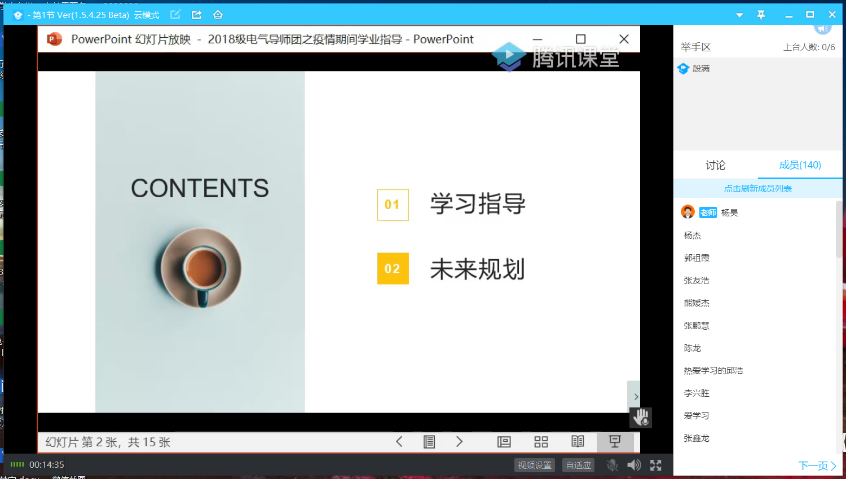Click the edit note icon in title bar

point(175,15)
